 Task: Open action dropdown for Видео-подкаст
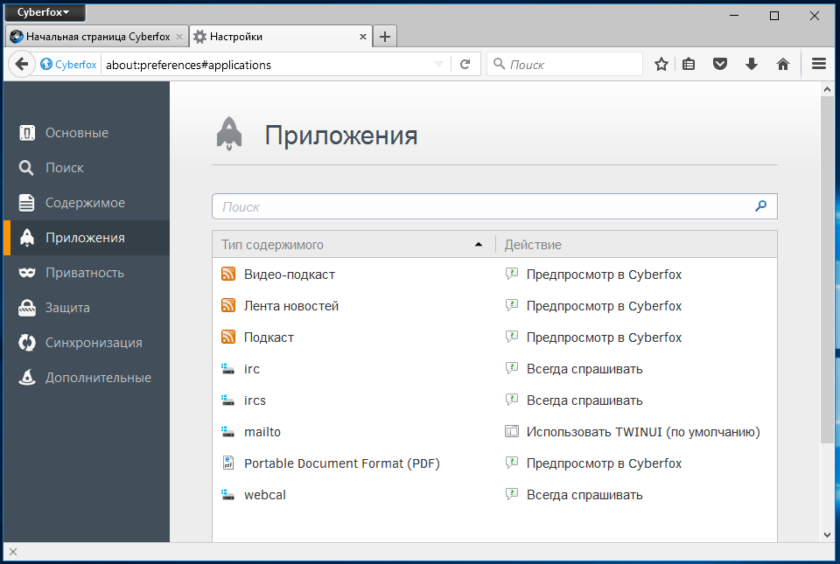point(638,275)
